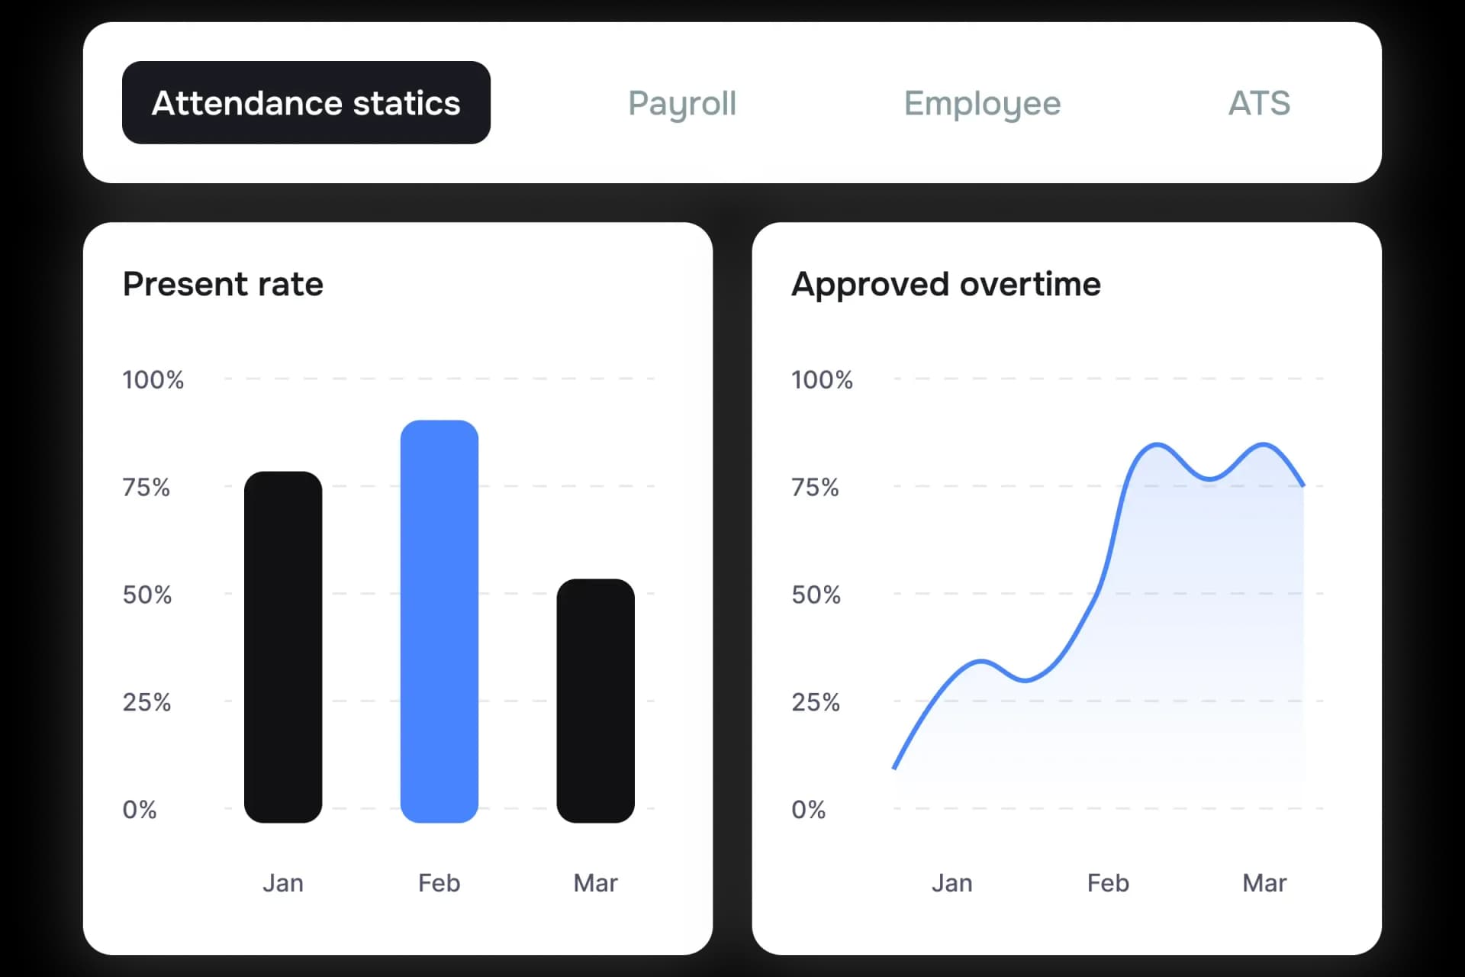Click the Jan bar in Present rate chart
This screenshot has width=1465, height=977.
click(x=282, y=645)
